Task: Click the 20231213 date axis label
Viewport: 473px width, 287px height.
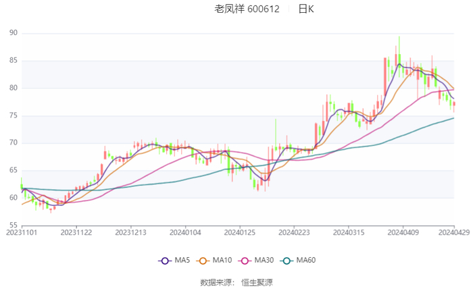Action: click(130, 232)
